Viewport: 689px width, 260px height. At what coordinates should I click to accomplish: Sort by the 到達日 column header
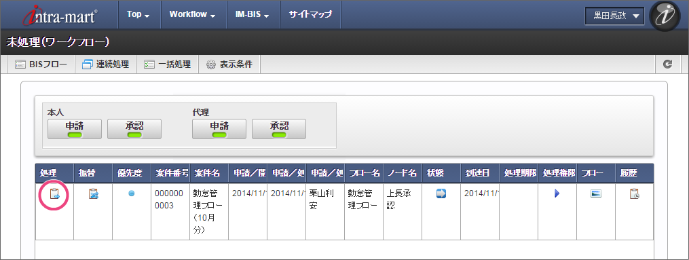(480, 174)
